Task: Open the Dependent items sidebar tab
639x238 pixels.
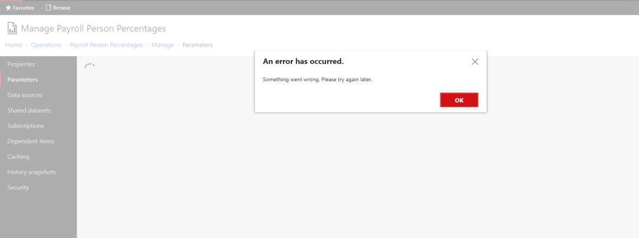Action: [38, 141]
